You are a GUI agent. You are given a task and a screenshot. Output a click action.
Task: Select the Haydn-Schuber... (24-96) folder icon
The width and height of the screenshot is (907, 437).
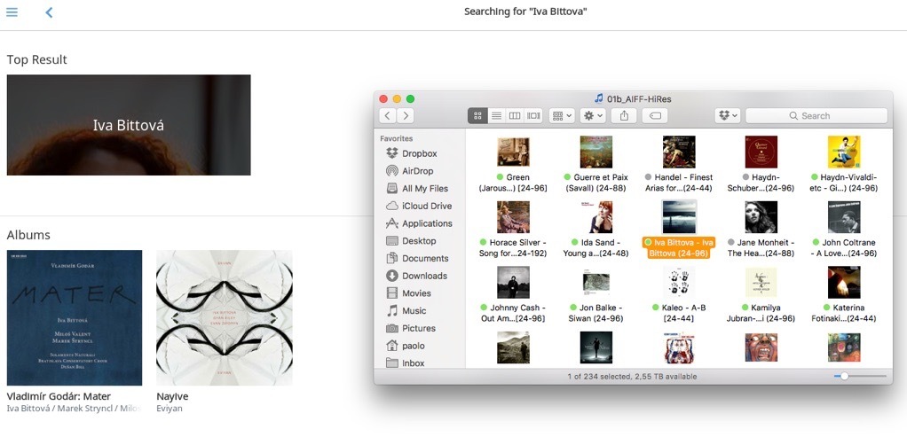tap(761, 152)
